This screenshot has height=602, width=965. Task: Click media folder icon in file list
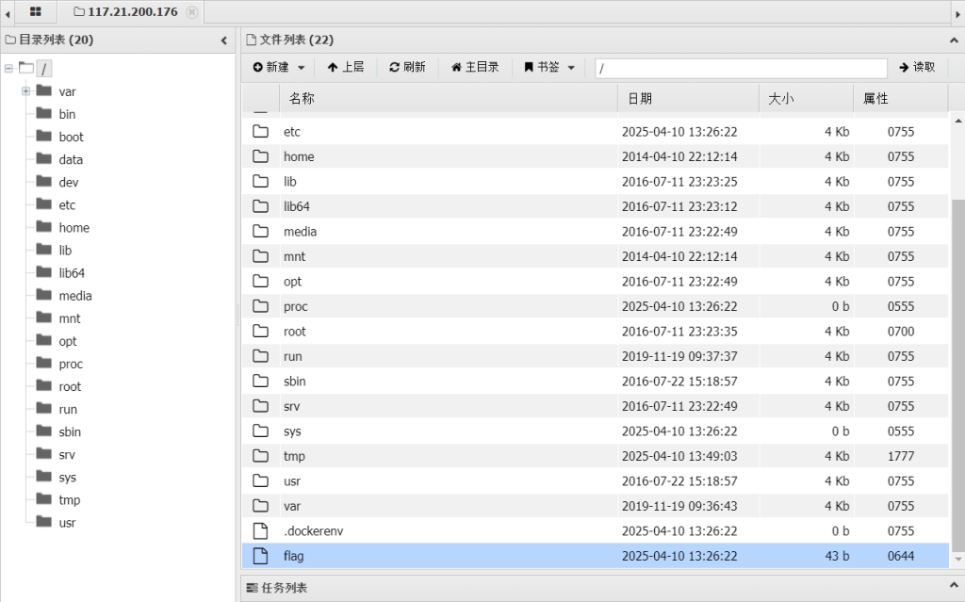point(261,231)
